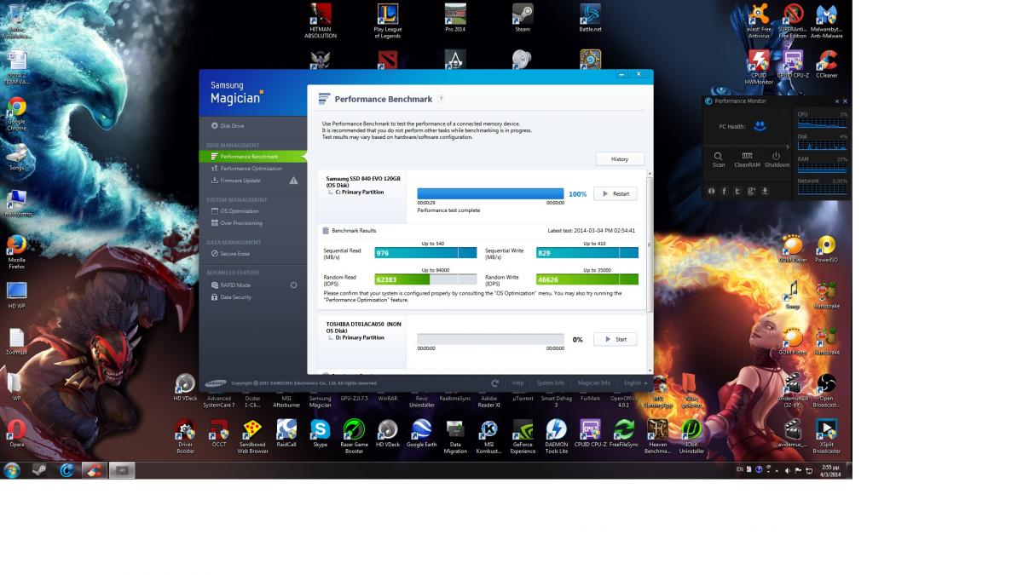
Task: Click Sequential Read 976 result bar
Action: (425, 253)
